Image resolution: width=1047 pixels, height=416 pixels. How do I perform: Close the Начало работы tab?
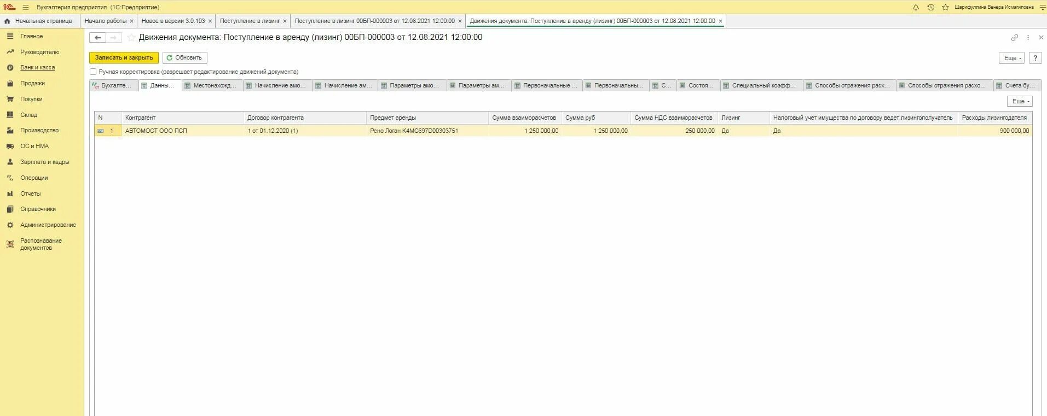(131, 21)
